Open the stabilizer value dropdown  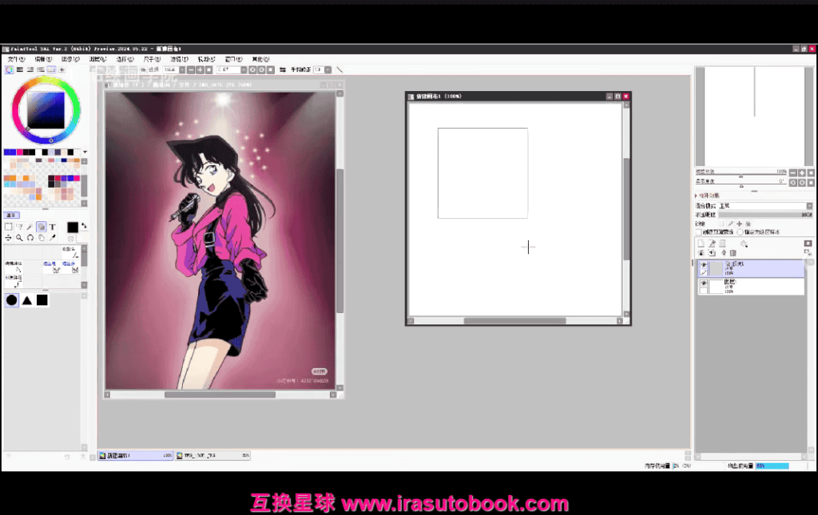tap(328, 69)
